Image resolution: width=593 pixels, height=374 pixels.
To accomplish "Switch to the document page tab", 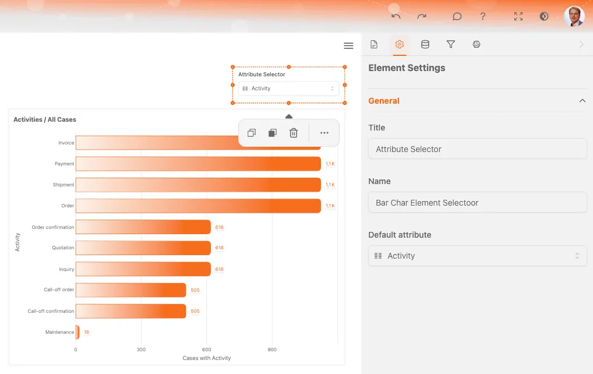I will (x=374, y=44).
